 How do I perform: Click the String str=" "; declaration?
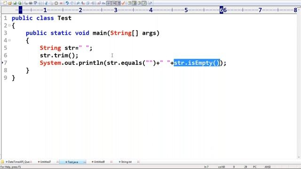(x=66, y=48)
